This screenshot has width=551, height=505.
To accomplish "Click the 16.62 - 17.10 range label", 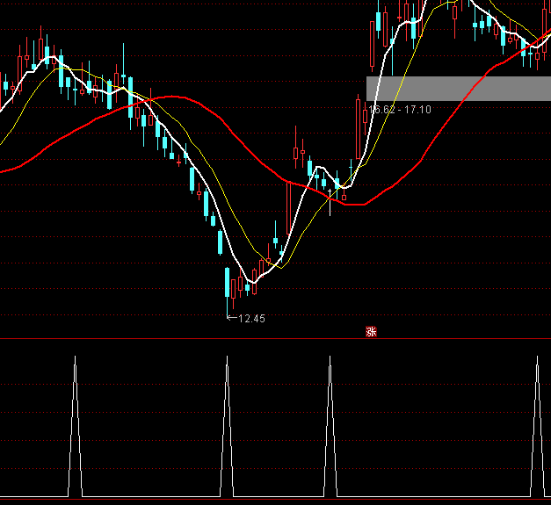I will tap(400, 110).
